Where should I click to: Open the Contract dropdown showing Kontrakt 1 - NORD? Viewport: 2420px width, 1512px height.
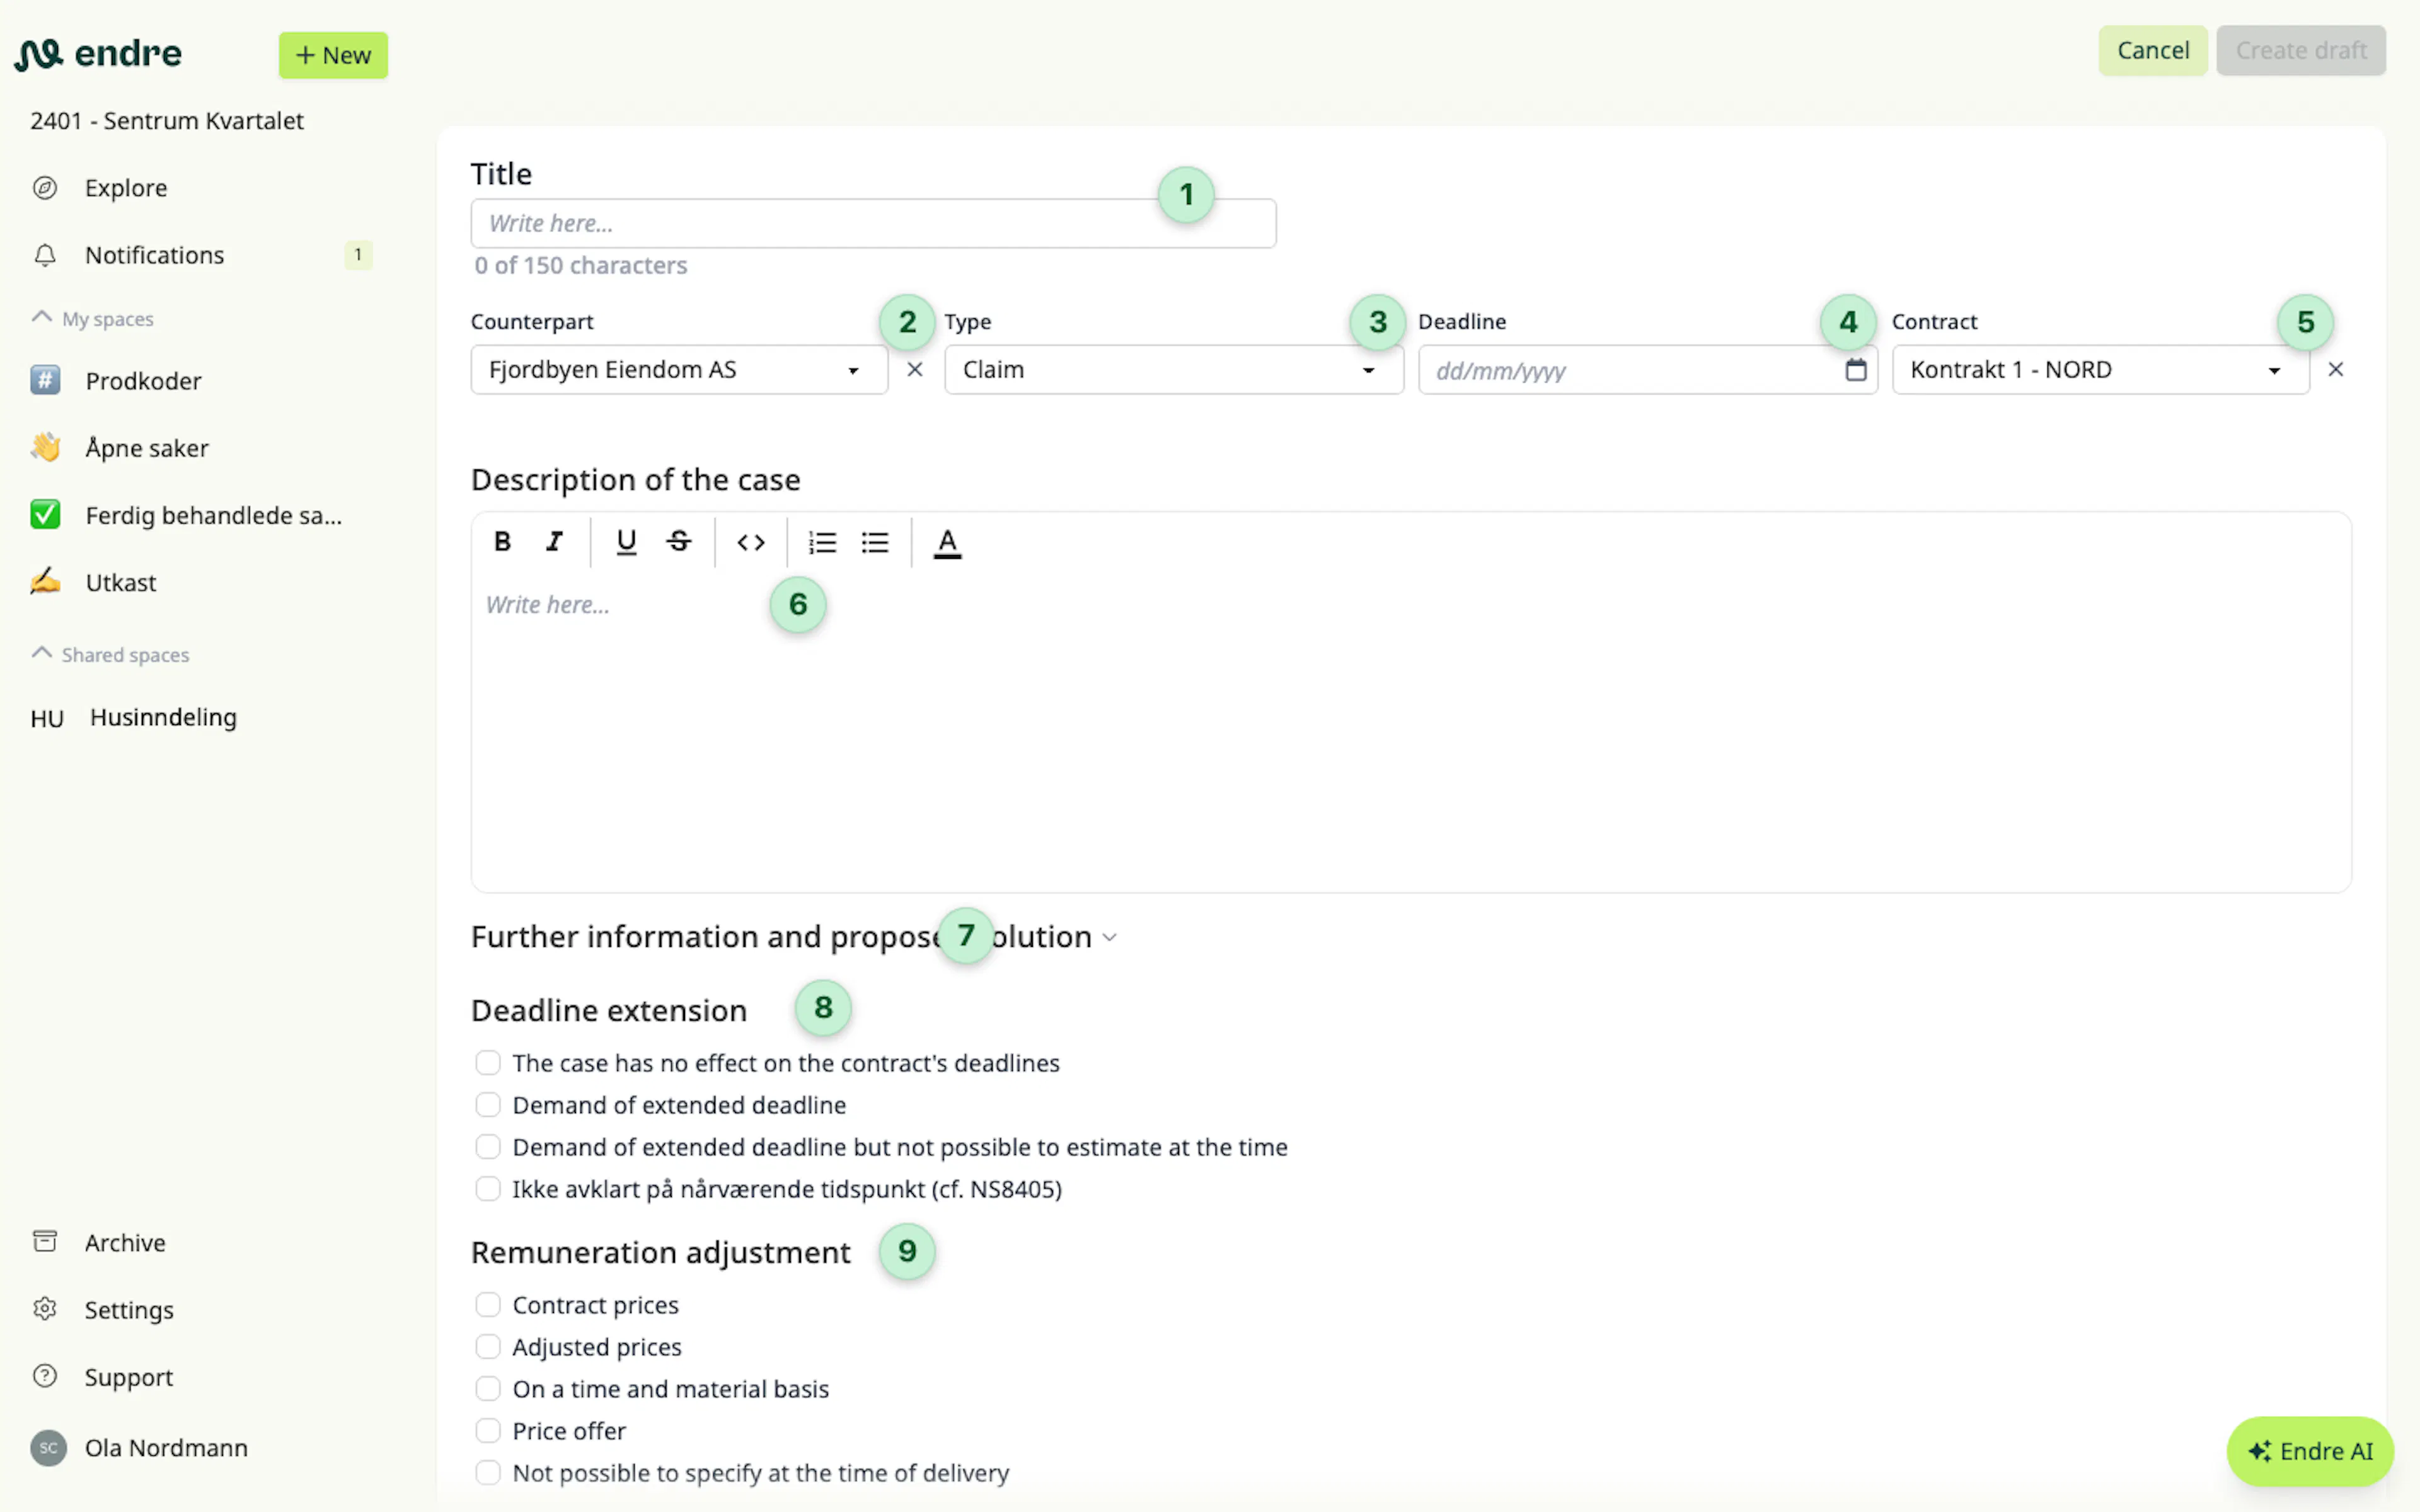[2100, 370]
